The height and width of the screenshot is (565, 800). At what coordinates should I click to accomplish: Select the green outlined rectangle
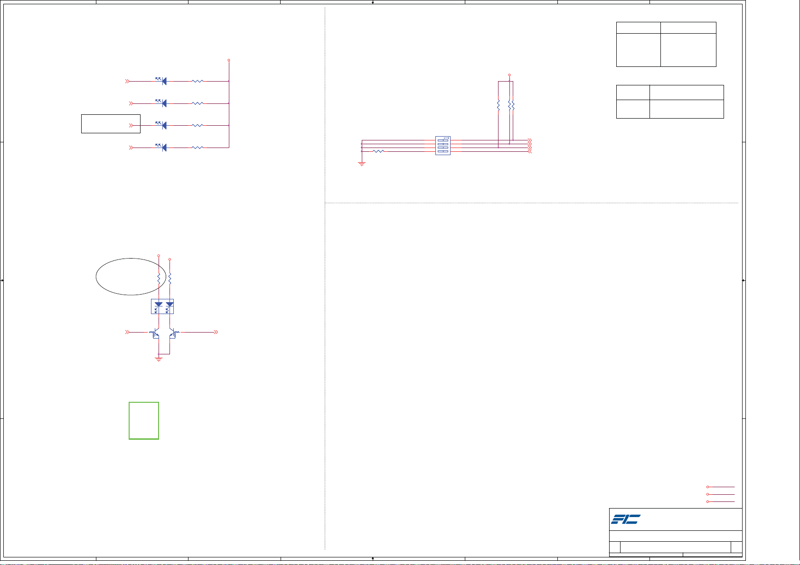[x=144, y=421]
